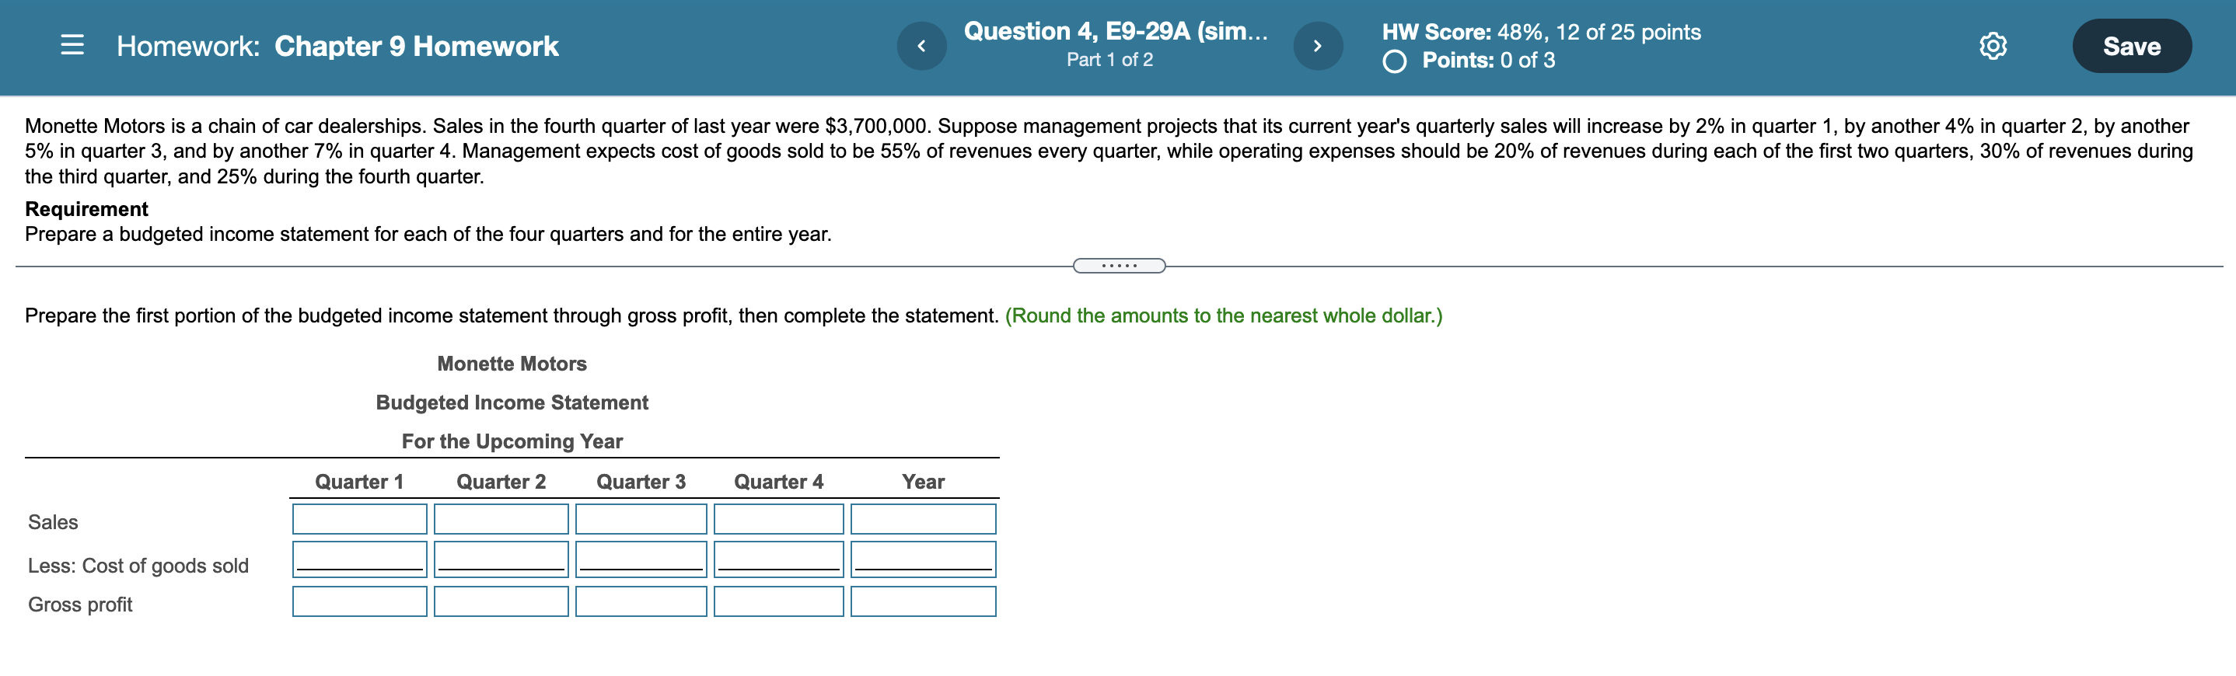Click the Sales input field for Quarter 1

(358, 518)
